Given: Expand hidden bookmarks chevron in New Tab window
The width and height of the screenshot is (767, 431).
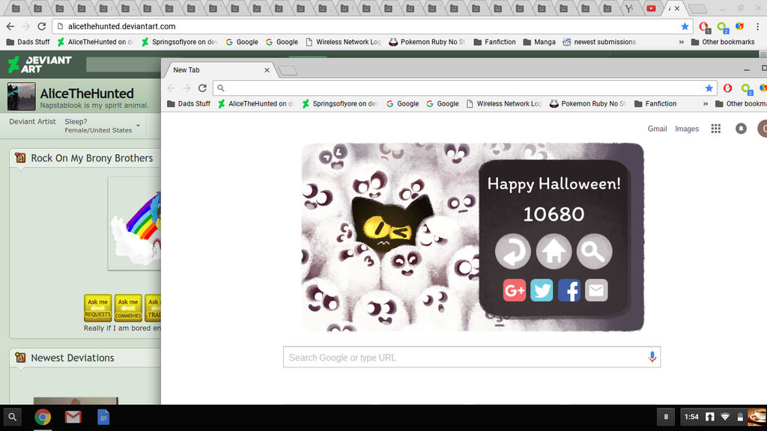Looking at the screenshot, I should 706,103.
